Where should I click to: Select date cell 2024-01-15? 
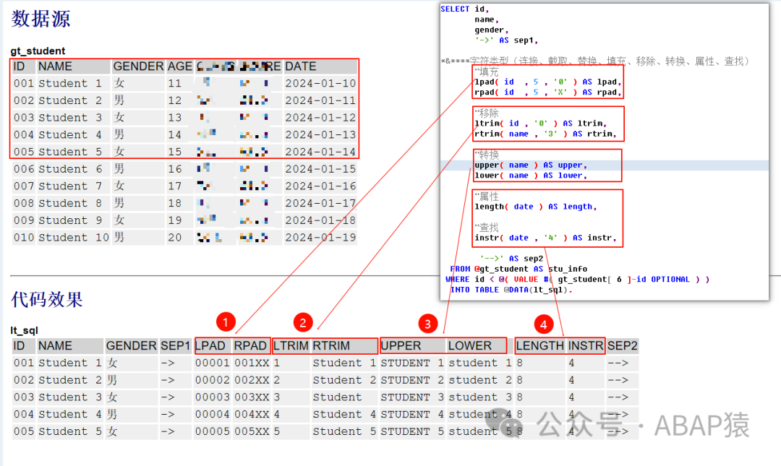[320, 169]
